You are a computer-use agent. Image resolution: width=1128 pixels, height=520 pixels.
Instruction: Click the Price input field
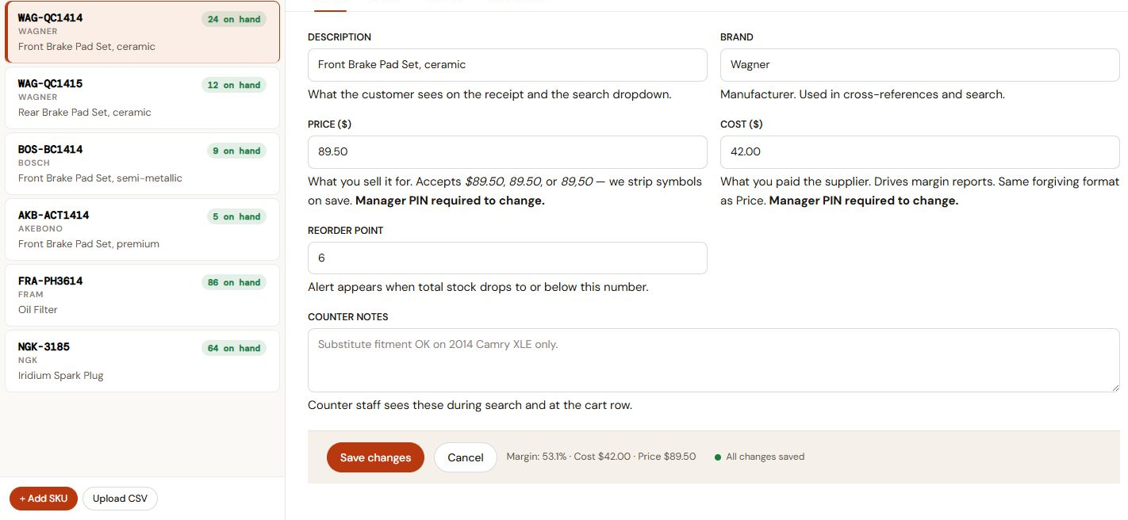click(508, 152)
